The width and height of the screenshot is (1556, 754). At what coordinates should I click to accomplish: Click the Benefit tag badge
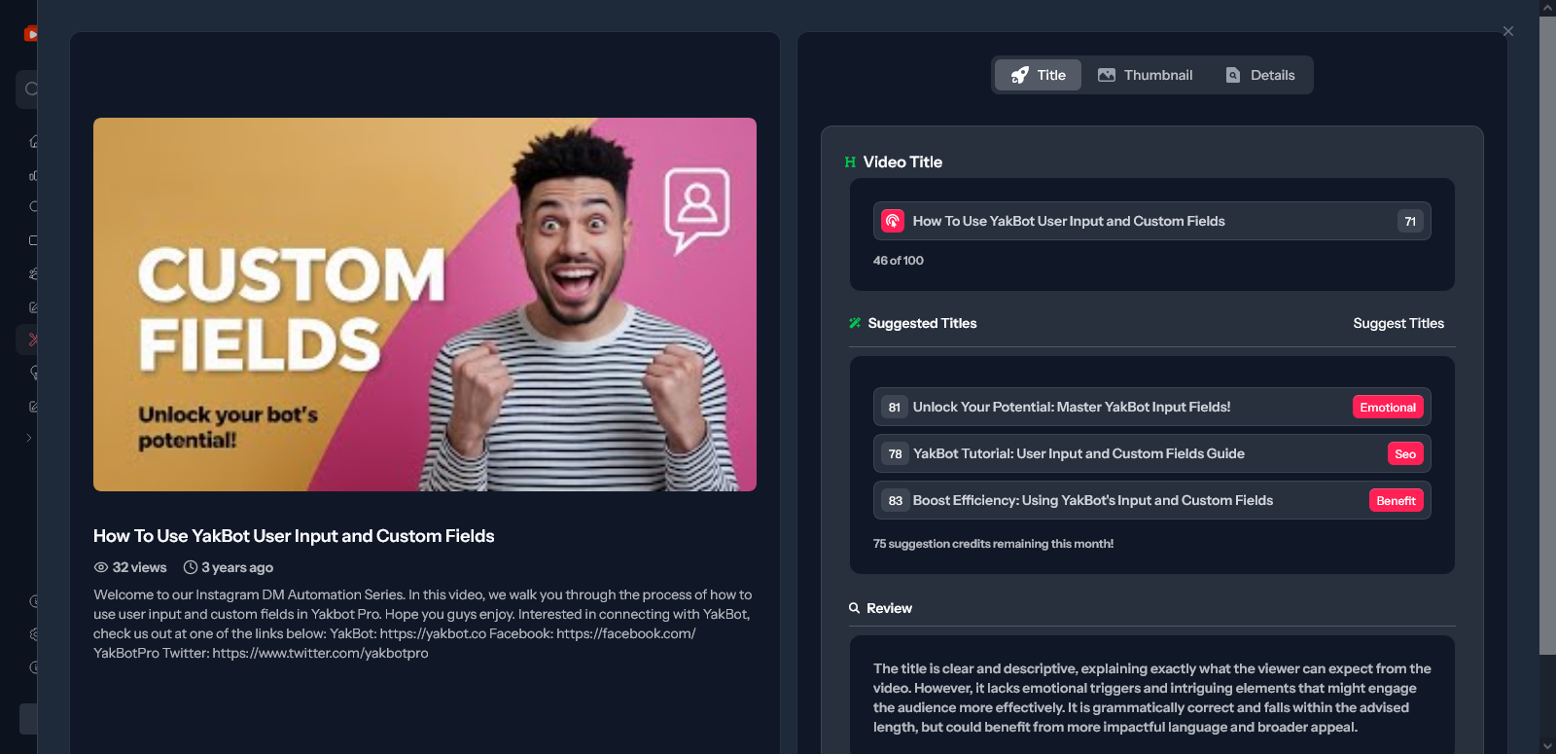[x=1396, y=500]
